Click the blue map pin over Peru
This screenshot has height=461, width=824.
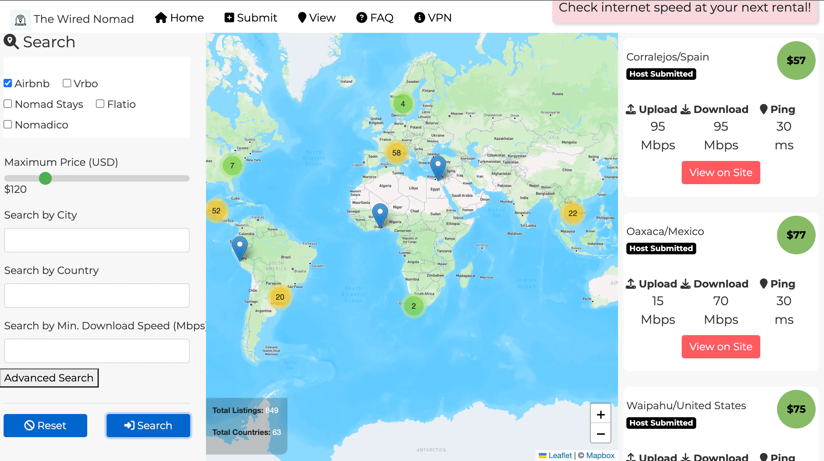click(240, 249)
